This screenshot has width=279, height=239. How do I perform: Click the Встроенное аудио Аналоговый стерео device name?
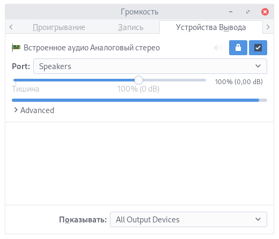pos(92,48)
